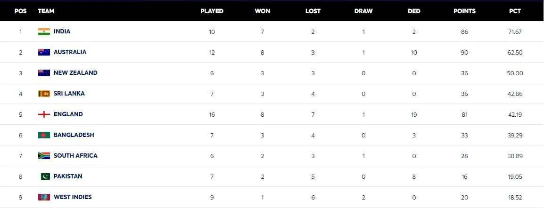Select the NEW ZEALAND team name
Image resolution: width=544 pixels, height=208 pixels.
(75, 73)
